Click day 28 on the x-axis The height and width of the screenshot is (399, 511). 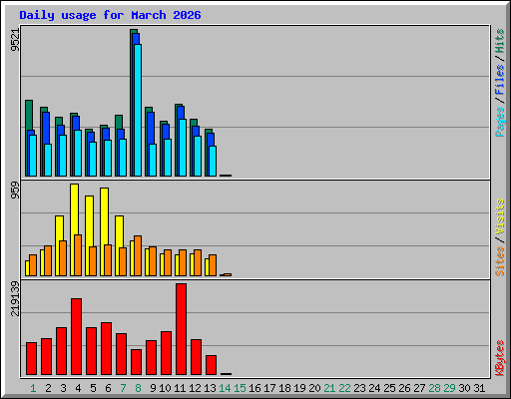click(x=434, y=388)
